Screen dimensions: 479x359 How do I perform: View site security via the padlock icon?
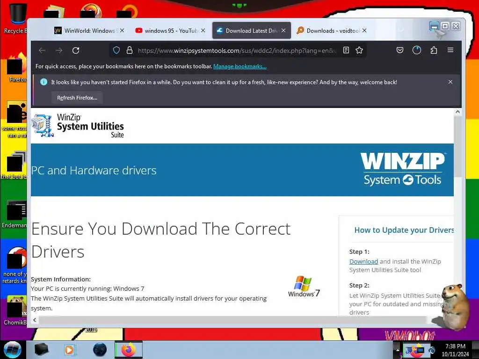130,50
